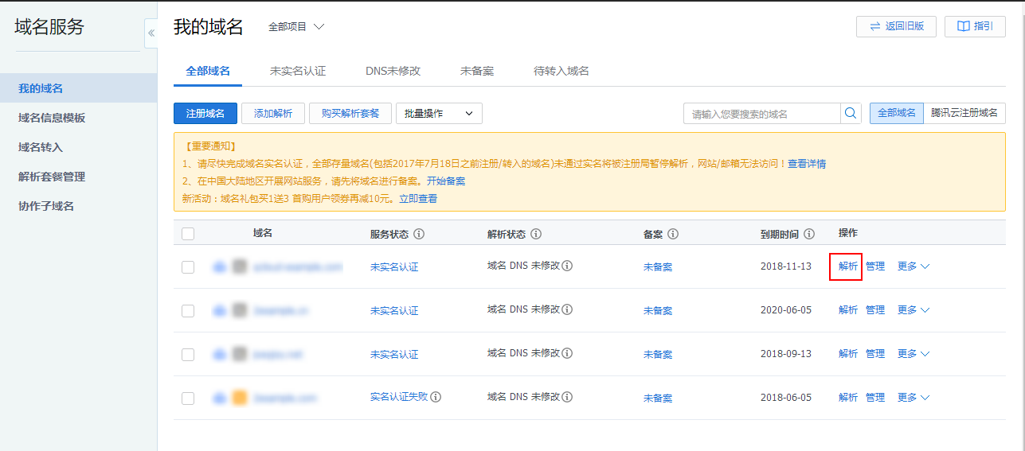Check the box for the 2018-09-13 domain row

(188, 355)
